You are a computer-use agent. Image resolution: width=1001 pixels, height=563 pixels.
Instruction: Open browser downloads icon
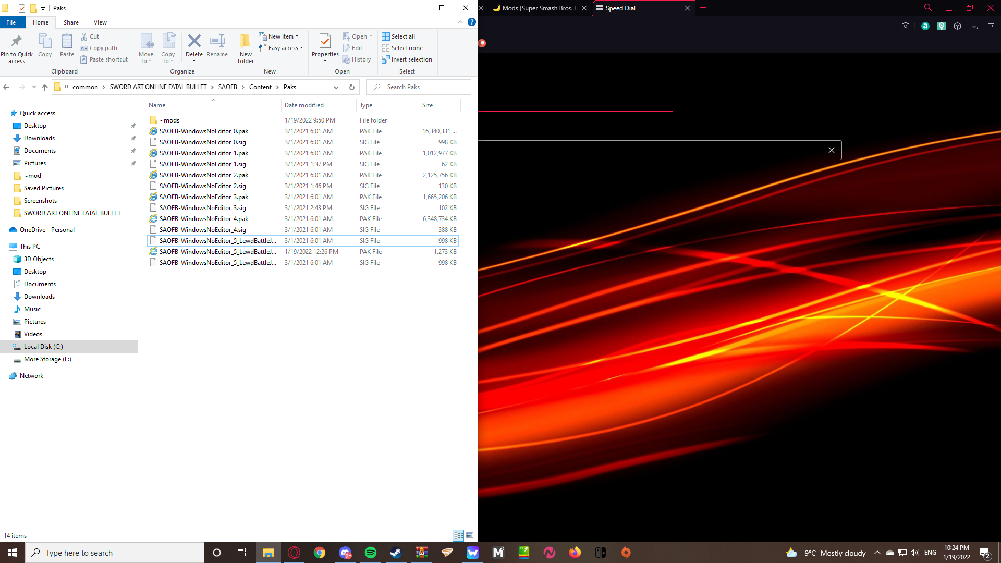pyautogui.click(x=974, y=26)
